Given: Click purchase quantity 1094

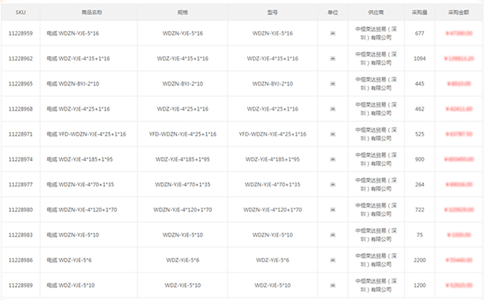Looking at the screenshot, I should pyautogui.click(x=419, y=58).
